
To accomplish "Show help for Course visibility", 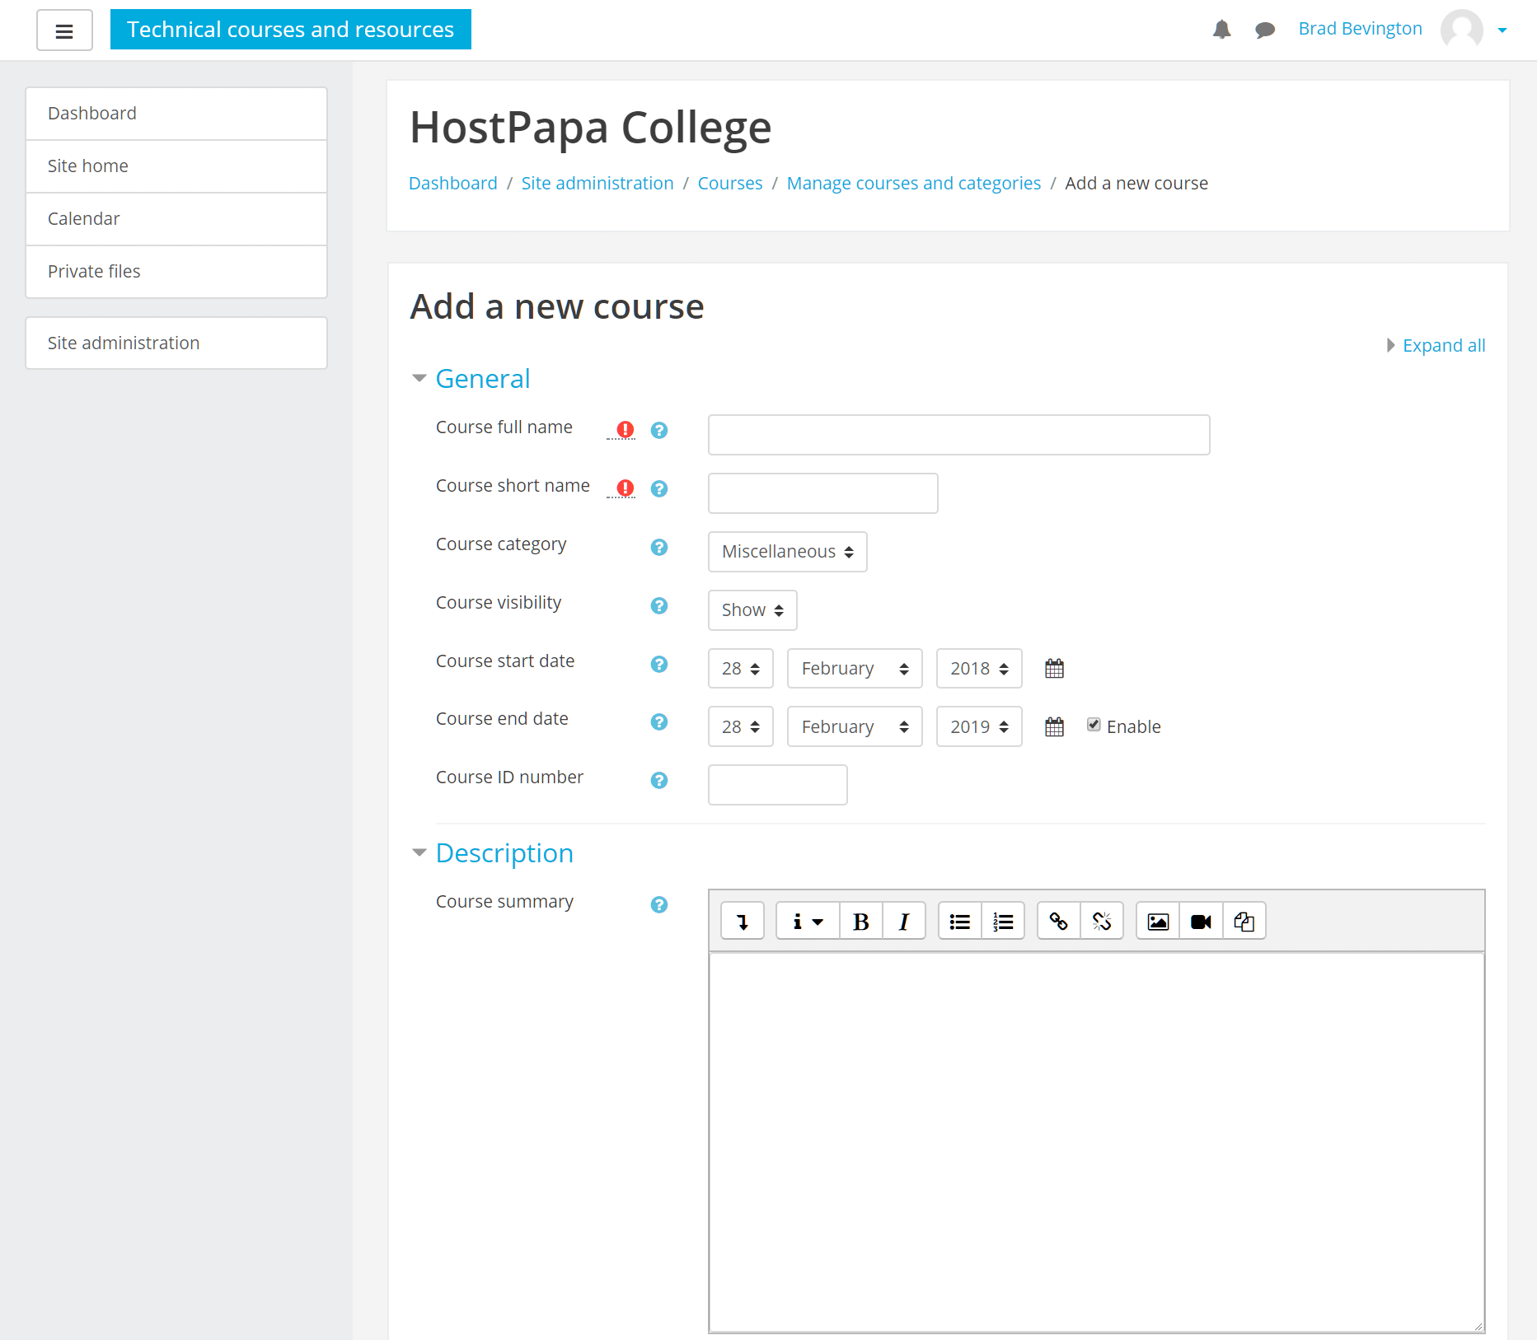I will pyautogui.click(x=658, y=605).
